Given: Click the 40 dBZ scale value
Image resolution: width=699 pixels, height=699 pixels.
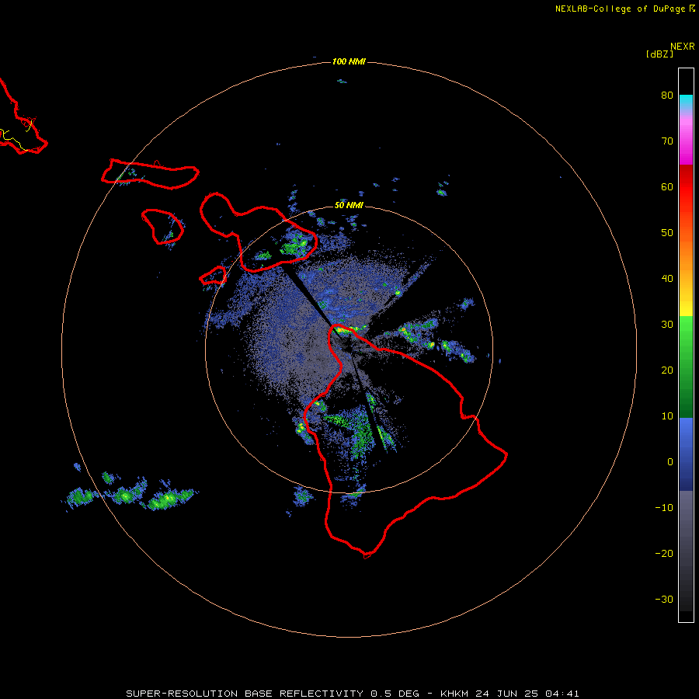Looking at the screenshot, I should point(667,279).
